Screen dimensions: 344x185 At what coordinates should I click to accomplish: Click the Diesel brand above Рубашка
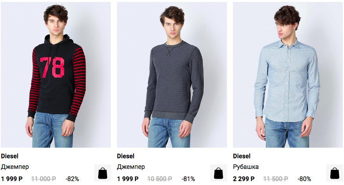click(242, 156)
